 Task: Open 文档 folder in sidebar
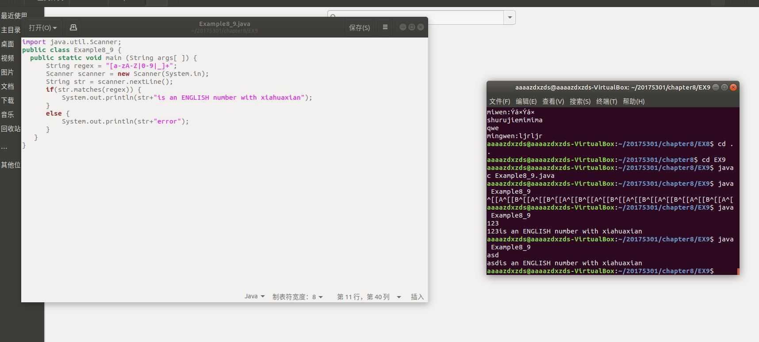click(8, 86)
